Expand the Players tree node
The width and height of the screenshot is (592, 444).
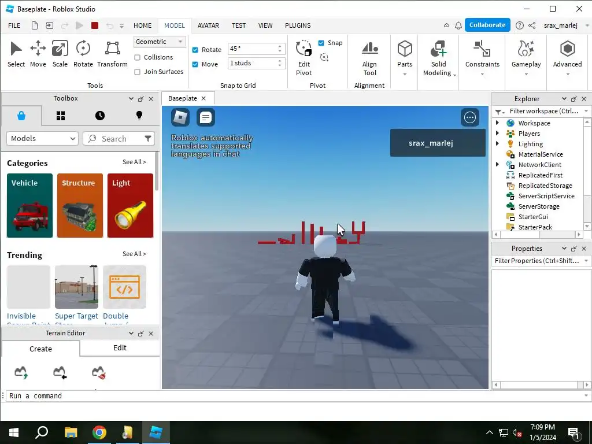pyautogui.click(x=497, y=134)
